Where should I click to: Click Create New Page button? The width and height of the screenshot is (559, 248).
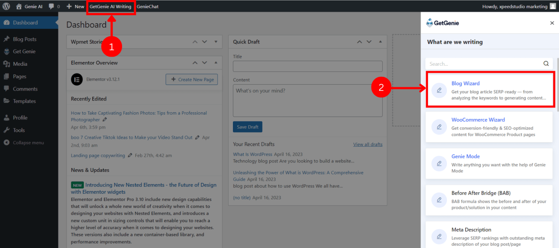[x=192, y=80]
